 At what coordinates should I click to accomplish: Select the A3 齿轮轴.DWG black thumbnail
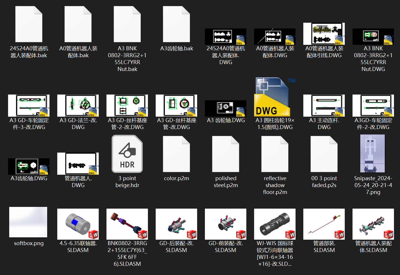coord(226,108)
